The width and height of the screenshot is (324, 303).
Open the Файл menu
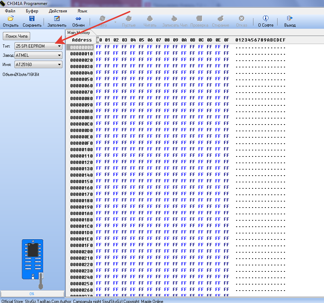pos(10,11)
